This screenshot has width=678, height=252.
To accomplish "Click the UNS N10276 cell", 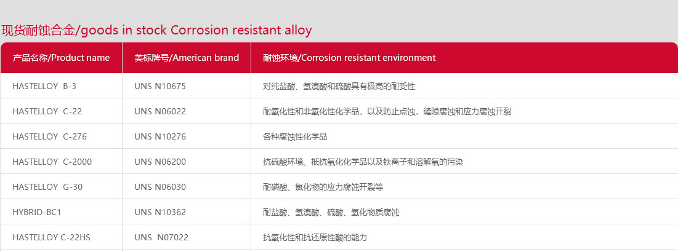I will (x=187, y=136).
